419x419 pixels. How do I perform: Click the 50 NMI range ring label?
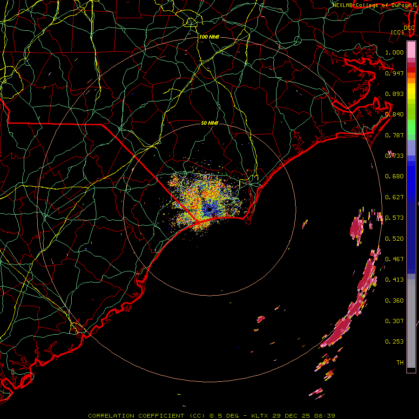209,123
